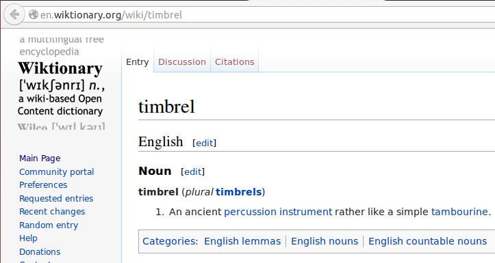
Task: Click the browser back arrow button
Action: click(x=14, y=14)
